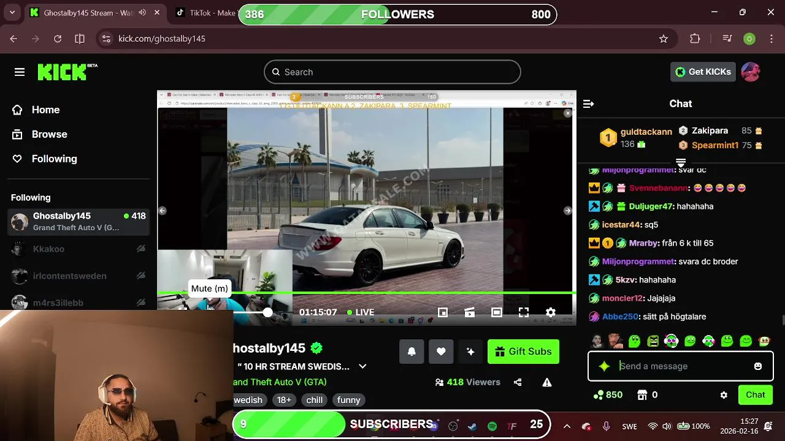Open browser extensions puzzle icon
The width and height of the screenshot is (785, 441).
[x=695, y=39]
